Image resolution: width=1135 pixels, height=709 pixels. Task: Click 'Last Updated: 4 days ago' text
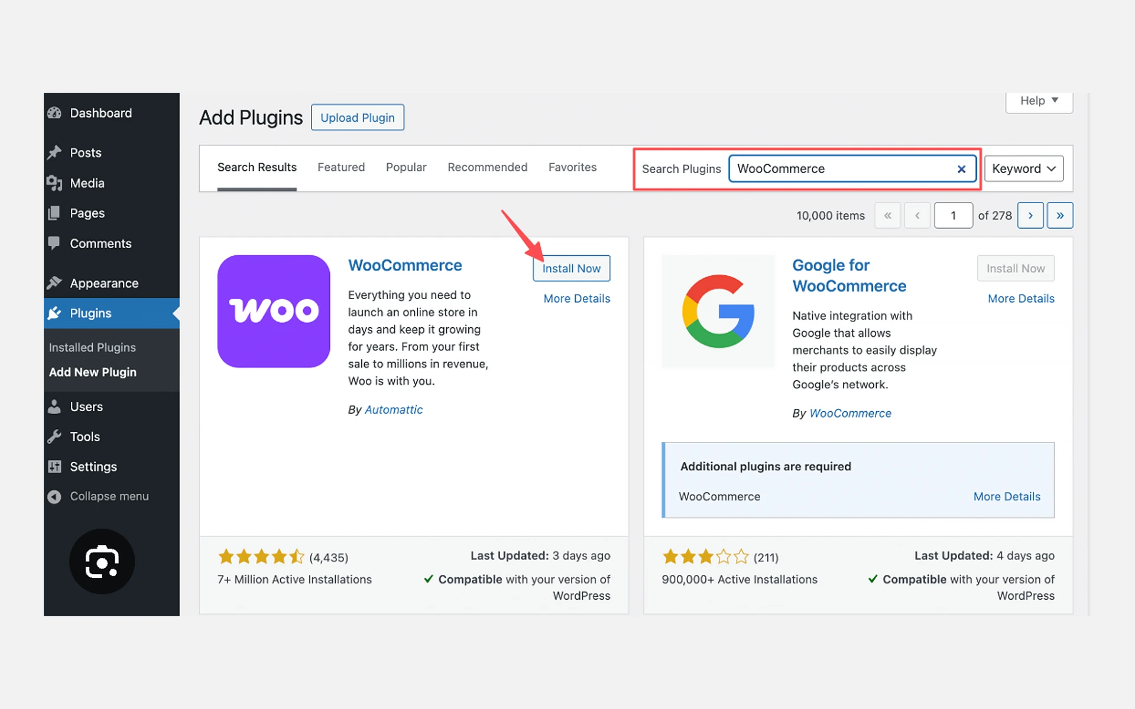[984, 556]
